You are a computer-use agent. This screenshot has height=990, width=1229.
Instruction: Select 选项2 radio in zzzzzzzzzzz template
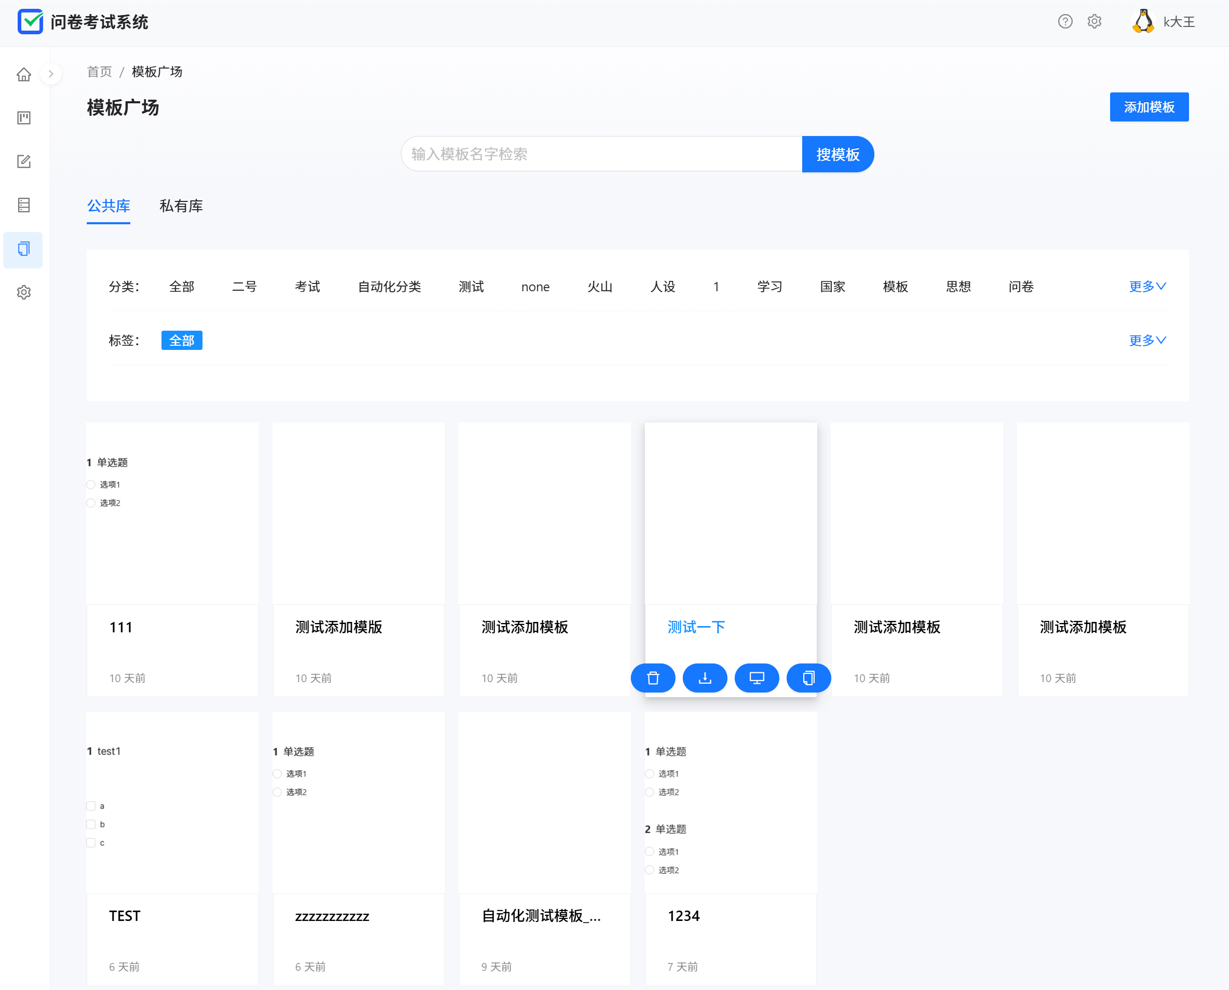coord(278,792)
